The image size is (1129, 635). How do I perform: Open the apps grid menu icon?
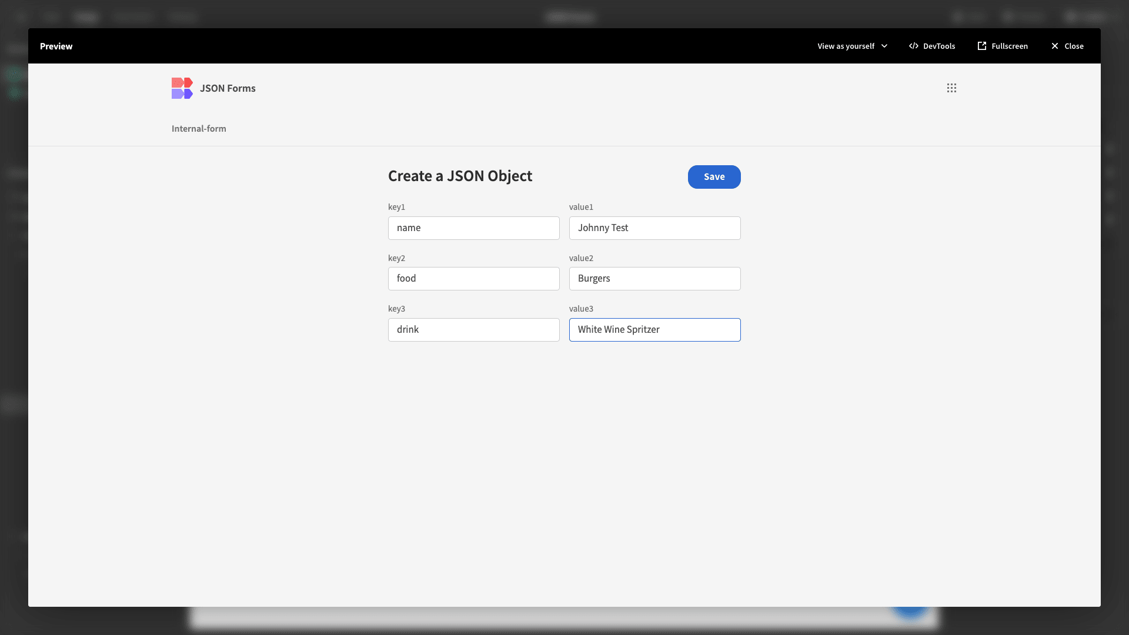(952, 88)
